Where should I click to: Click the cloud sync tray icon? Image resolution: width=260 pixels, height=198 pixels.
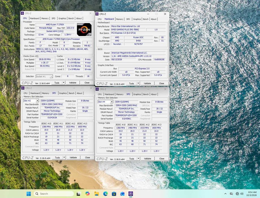pos(231,194)
